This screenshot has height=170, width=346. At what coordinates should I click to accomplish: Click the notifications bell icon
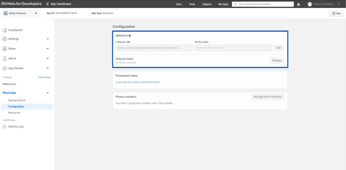(x=298, y=4)
